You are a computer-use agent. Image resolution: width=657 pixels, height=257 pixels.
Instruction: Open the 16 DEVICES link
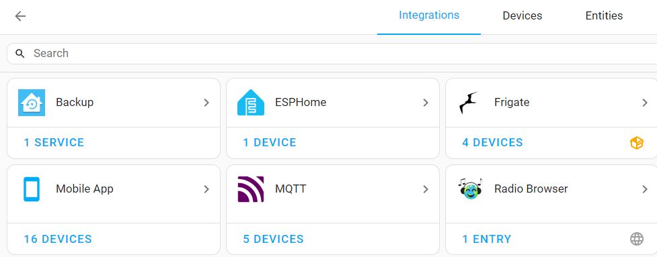tap(58, 239)
